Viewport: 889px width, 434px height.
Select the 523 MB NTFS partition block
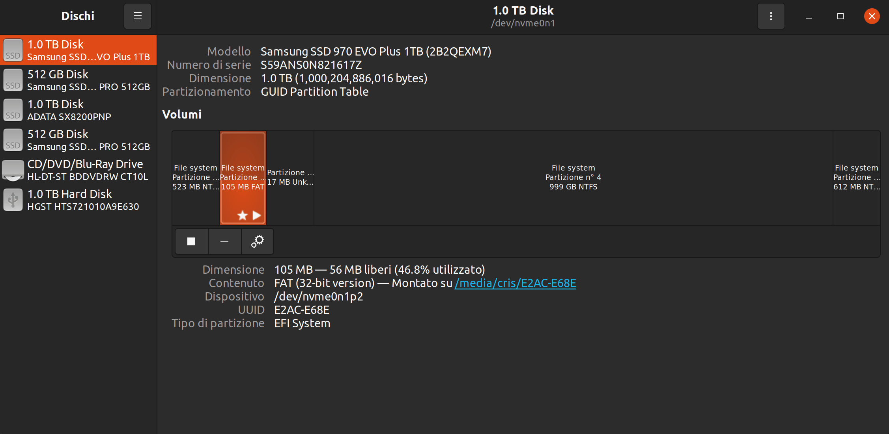click(196, 178)
